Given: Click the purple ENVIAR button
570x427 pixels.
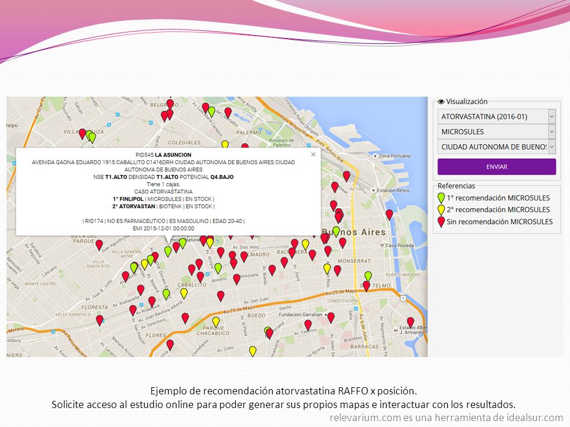Looking at the screenshot, I should pyautogui.click(x=496, y=167).
